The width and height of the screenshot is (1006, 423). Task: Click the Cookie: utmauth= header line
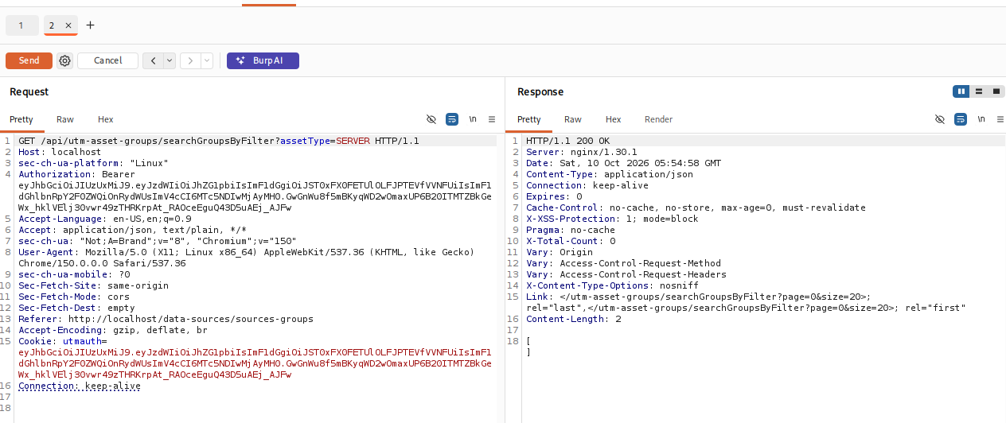(62, 341)
